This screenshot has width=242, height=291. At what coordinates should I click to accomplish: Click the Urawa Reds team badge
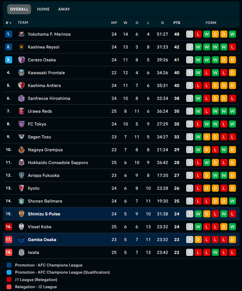tap(21, 111)
